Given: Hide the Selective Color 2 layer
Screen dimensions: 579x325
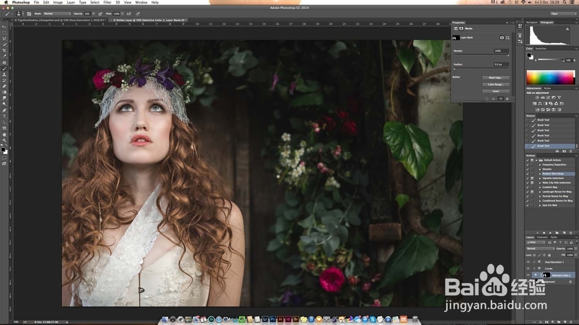Looking at the screenshot, I should (528, 275).
